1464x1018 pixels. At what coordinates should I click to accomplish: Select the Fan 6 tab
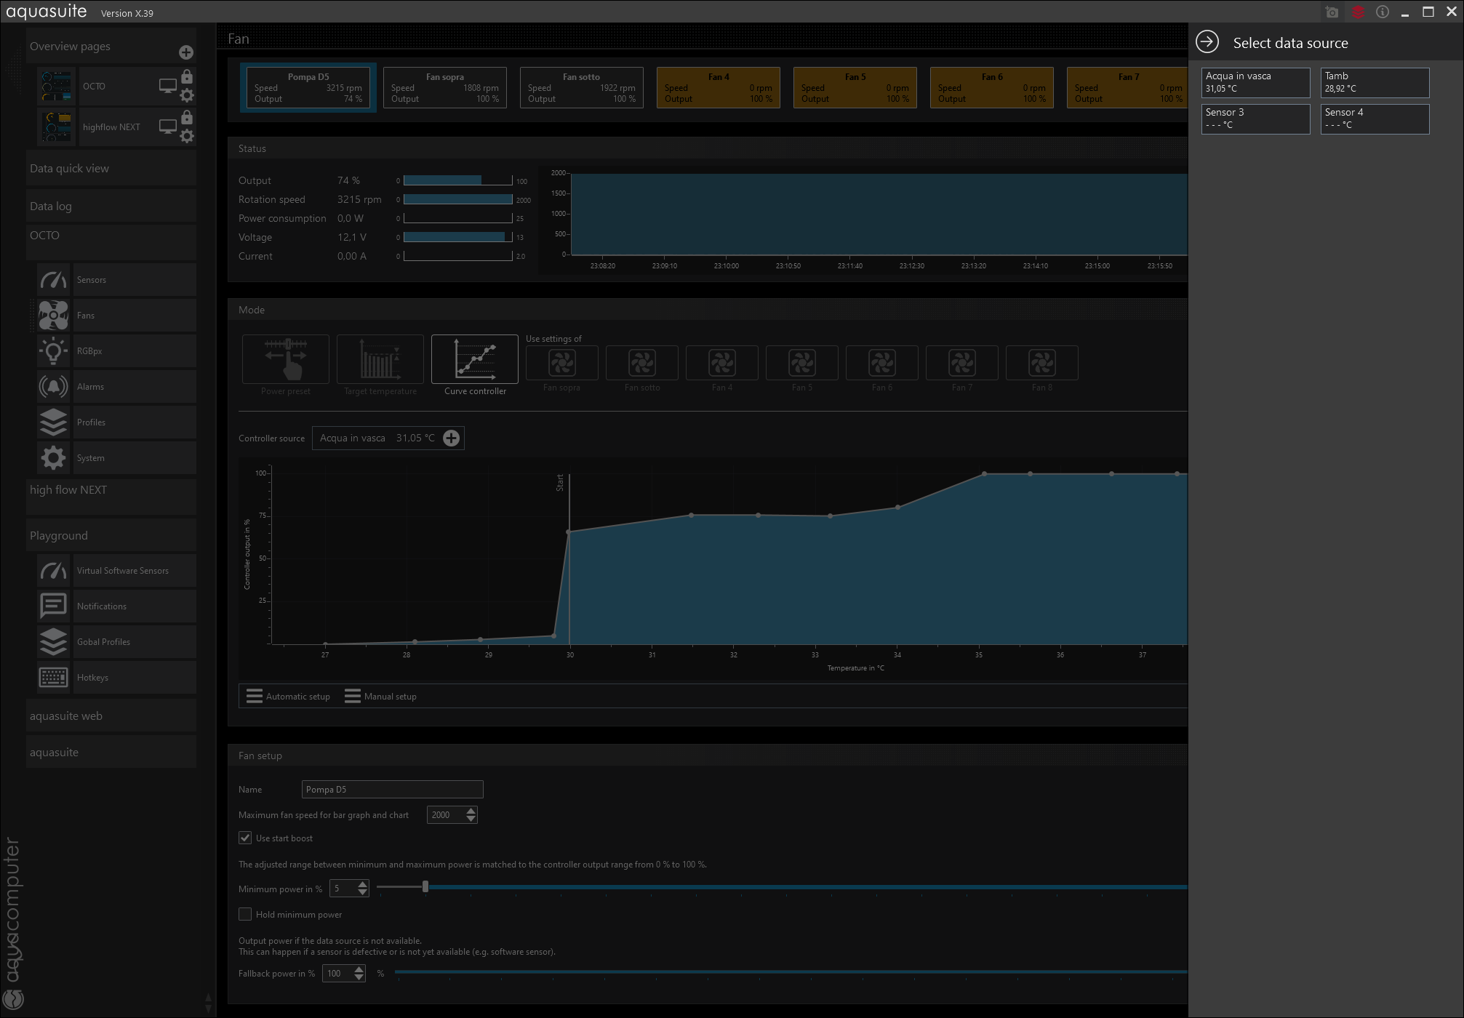coord(992,87)
